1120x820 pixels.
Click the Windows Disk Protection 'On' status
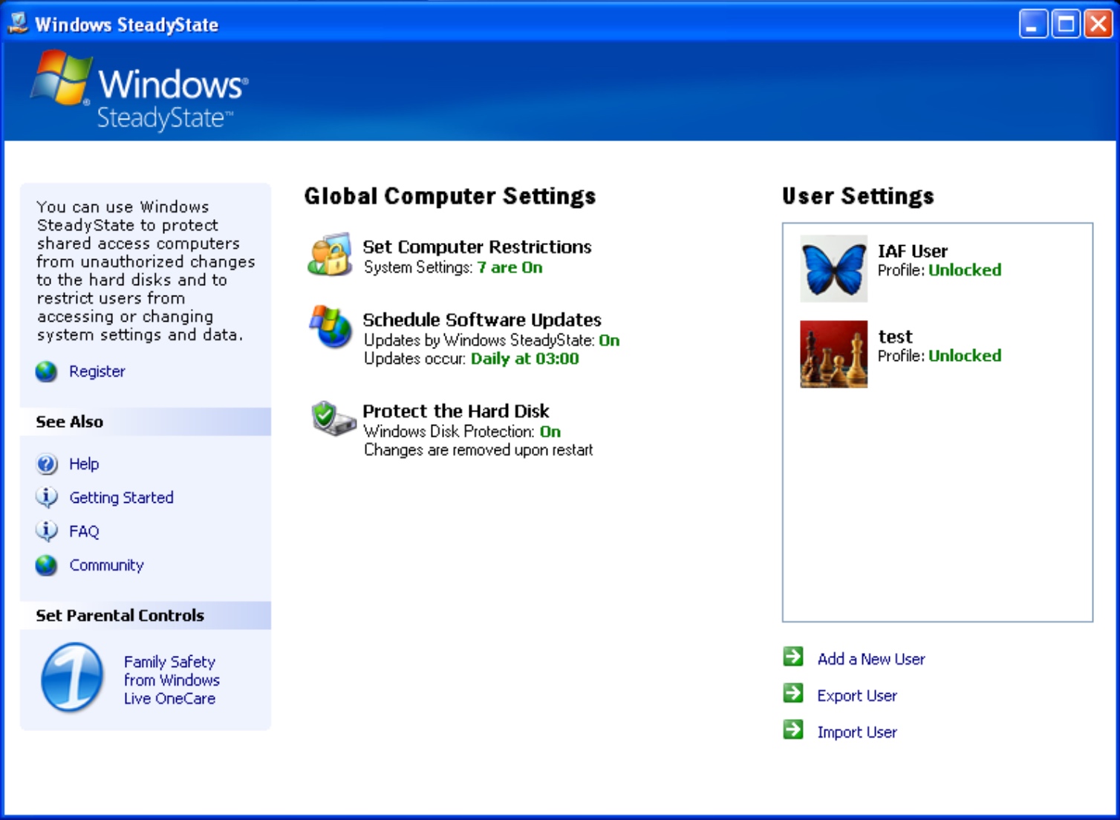[x=550, y=432]
